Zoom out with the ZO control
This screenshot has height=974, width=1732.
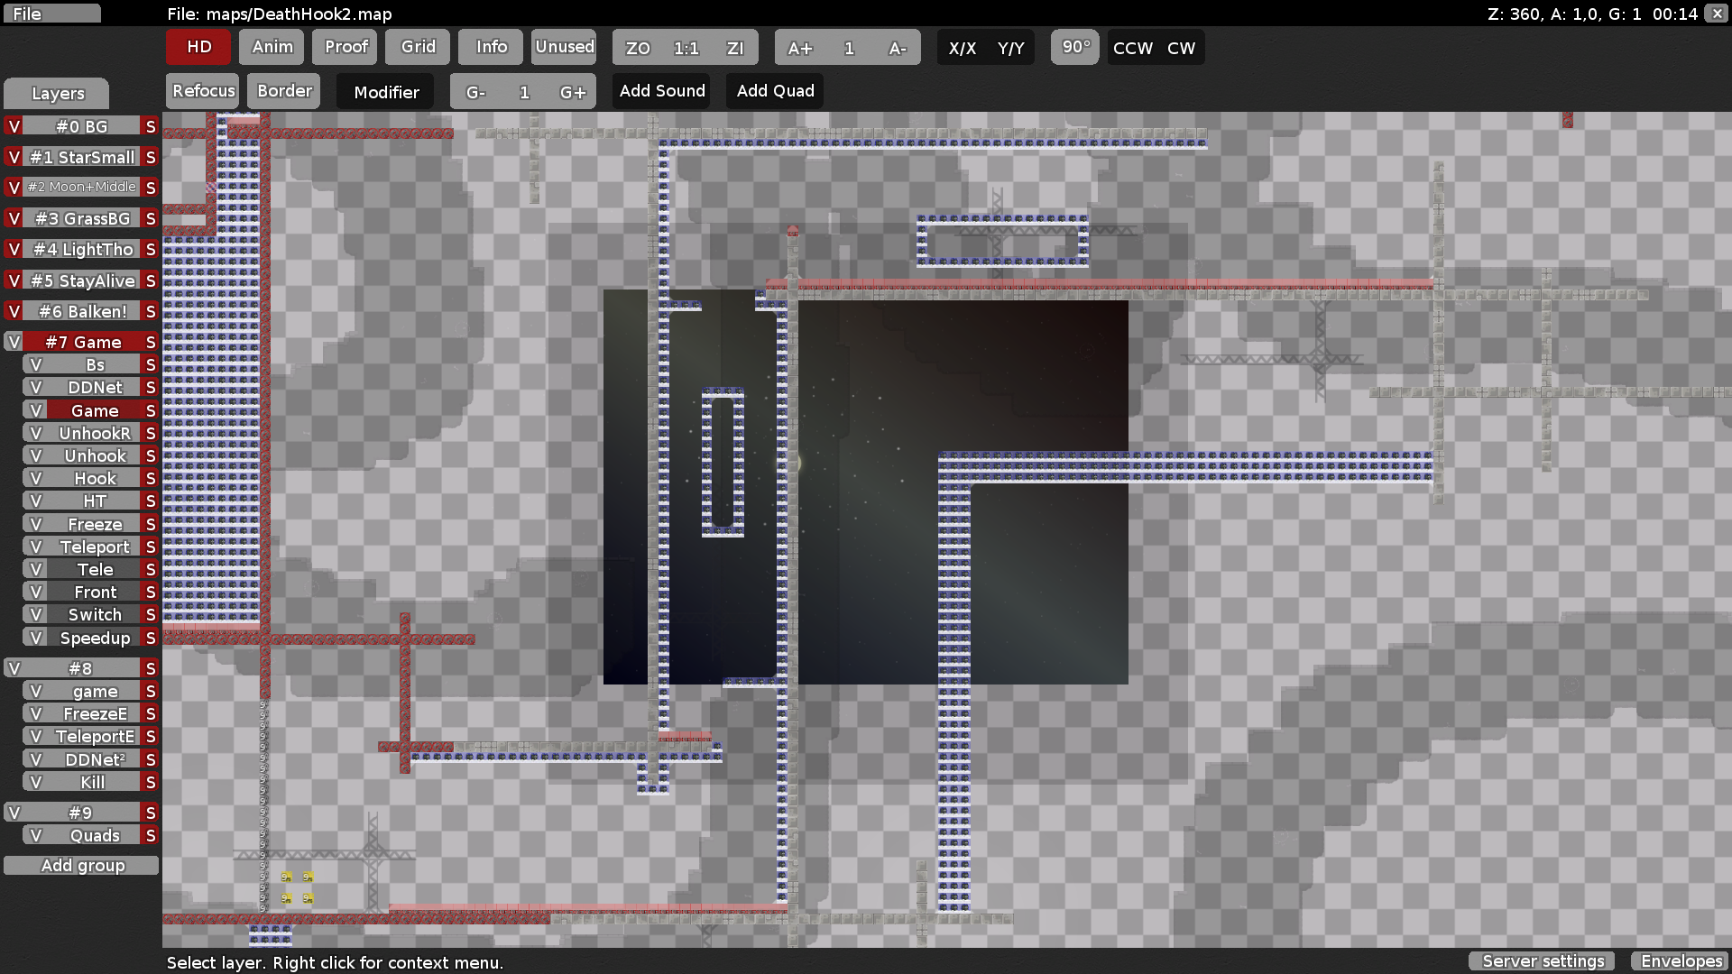[638, 49]
